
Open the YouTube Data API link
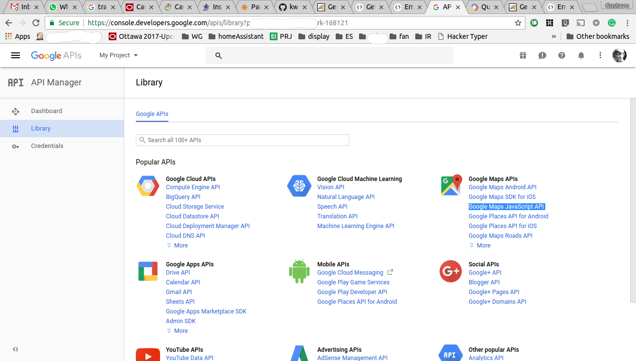click(190, 358)
